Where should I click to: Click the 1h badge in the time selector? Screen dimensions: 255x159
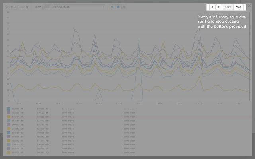47,7
